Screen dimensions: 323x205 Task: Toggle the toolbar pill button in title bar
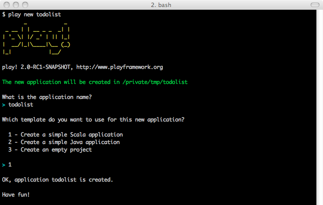pos(315,5)
